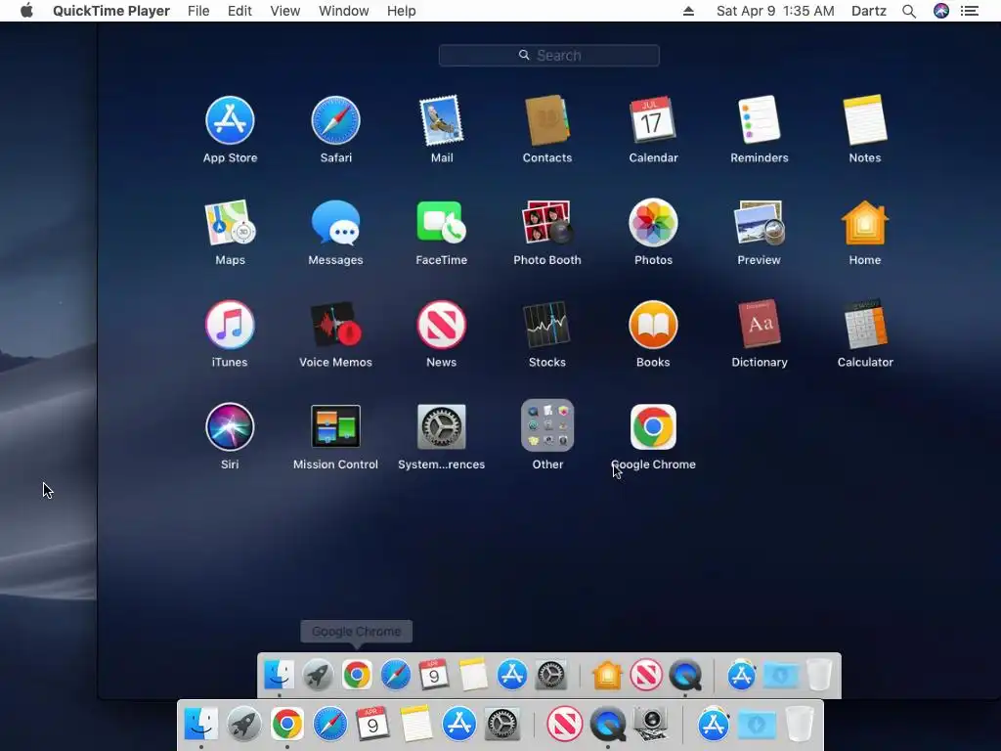
Task: Open the File menu
Action: tap(198, 11)
